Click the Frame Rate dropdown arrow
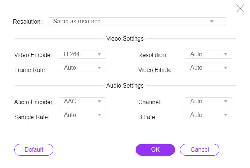The width and height of the screenshot is (250, 168). point(99,68)
